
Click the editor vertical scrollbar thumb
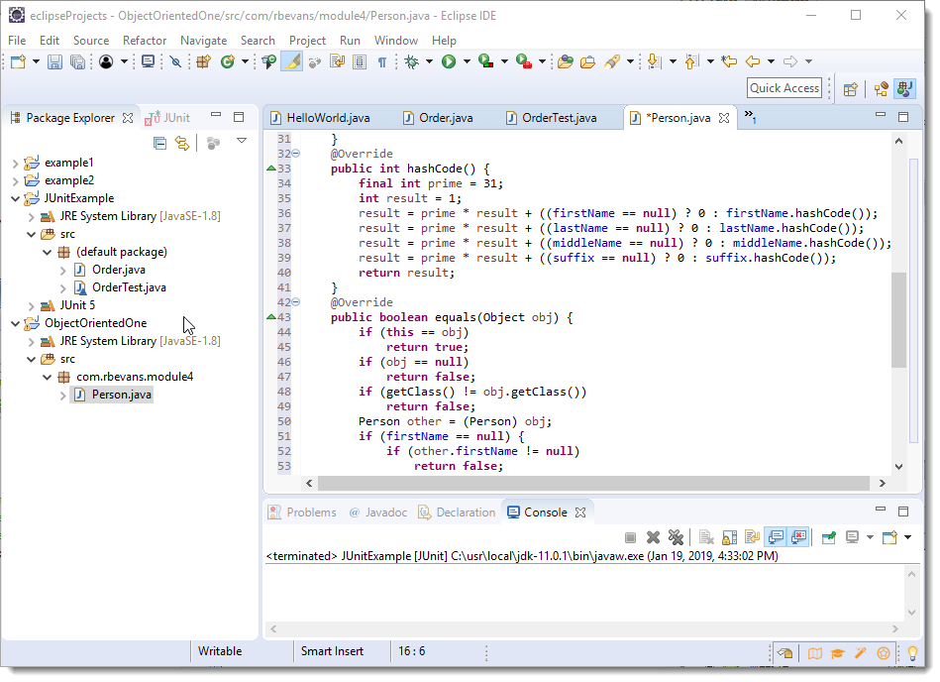(x=898, y=320)
